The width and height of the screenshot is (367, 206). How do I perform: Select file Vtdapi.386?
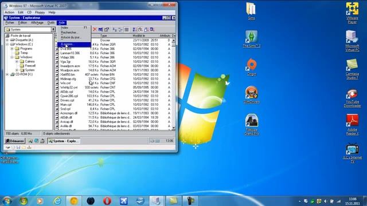coord(68,57)
